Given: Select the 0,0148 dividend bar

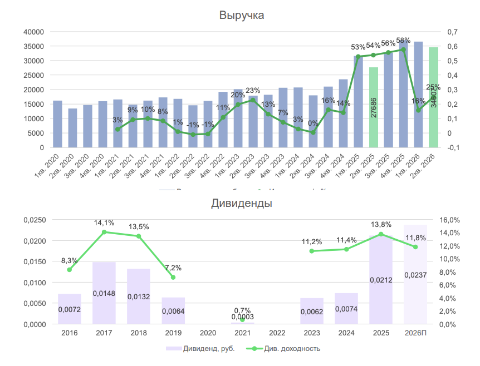Looking at the screenshot, I should tap(104, 293).
